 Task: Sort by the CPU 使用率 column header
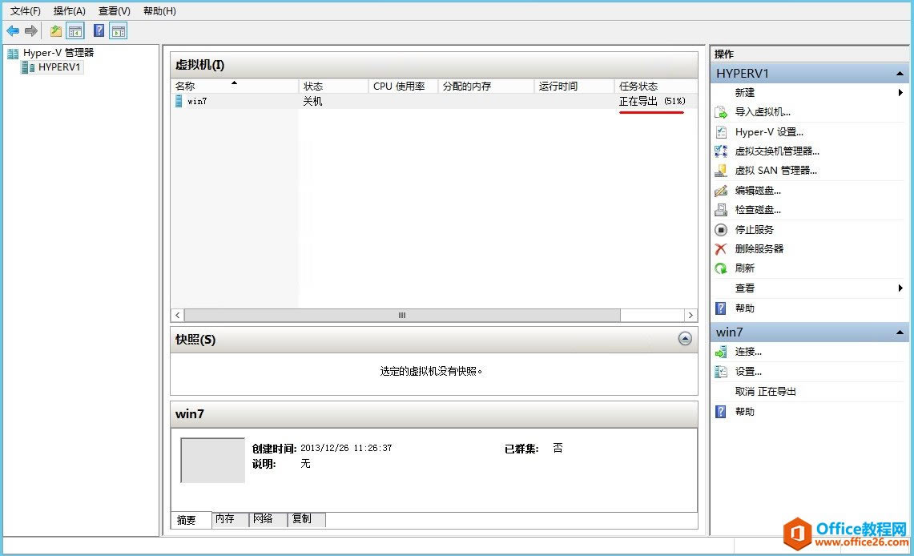[x=404, y=86]
